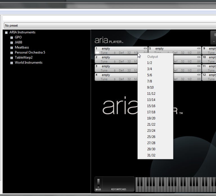Click slot 1 previous/next instrument arrows
The height and width of the screenshot is (196, 216).
tap(145, 48)
